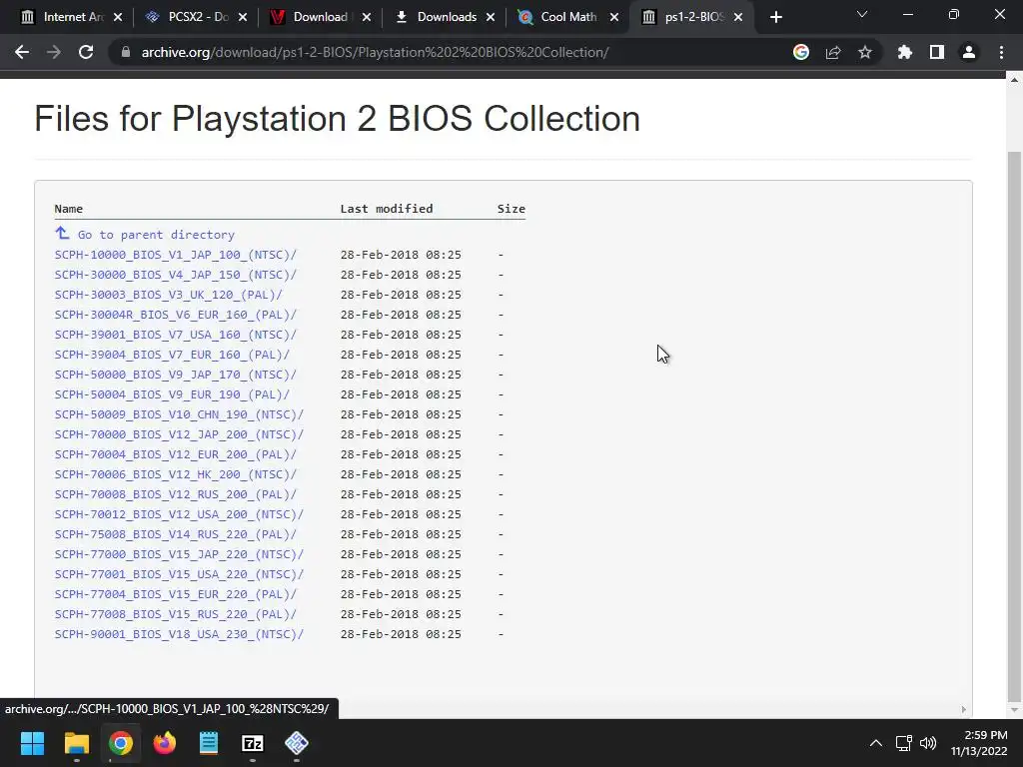Open SCPH-70008_BIOS_V12_RUS_200 folder

(x=176, y=494)
